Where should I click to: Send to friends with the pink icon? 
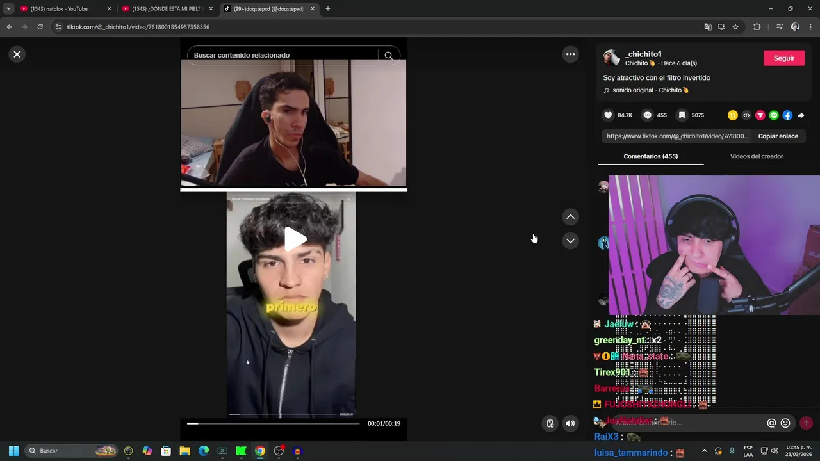tap(760, 115)
